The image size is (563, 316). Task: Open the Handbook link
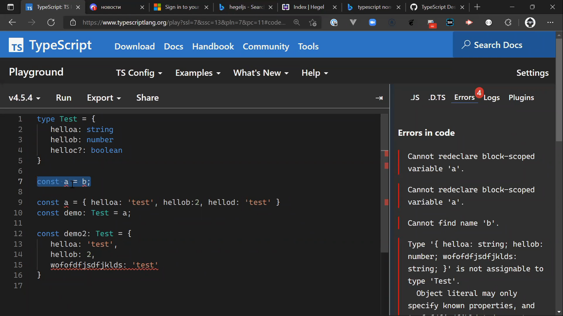pyautogui.click(x=213, y=46)
